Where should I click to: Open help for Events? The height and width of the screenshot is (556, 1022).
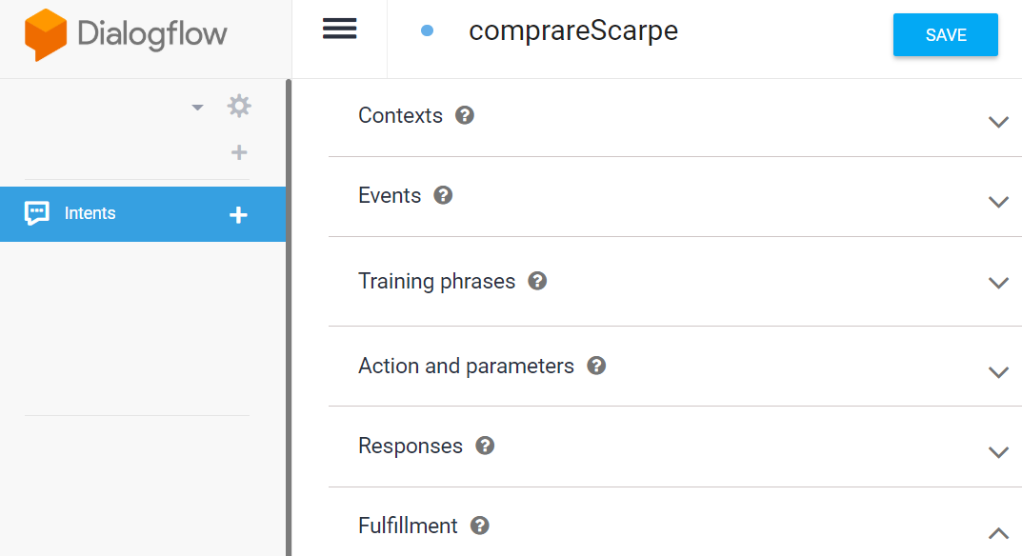point(443,195)
